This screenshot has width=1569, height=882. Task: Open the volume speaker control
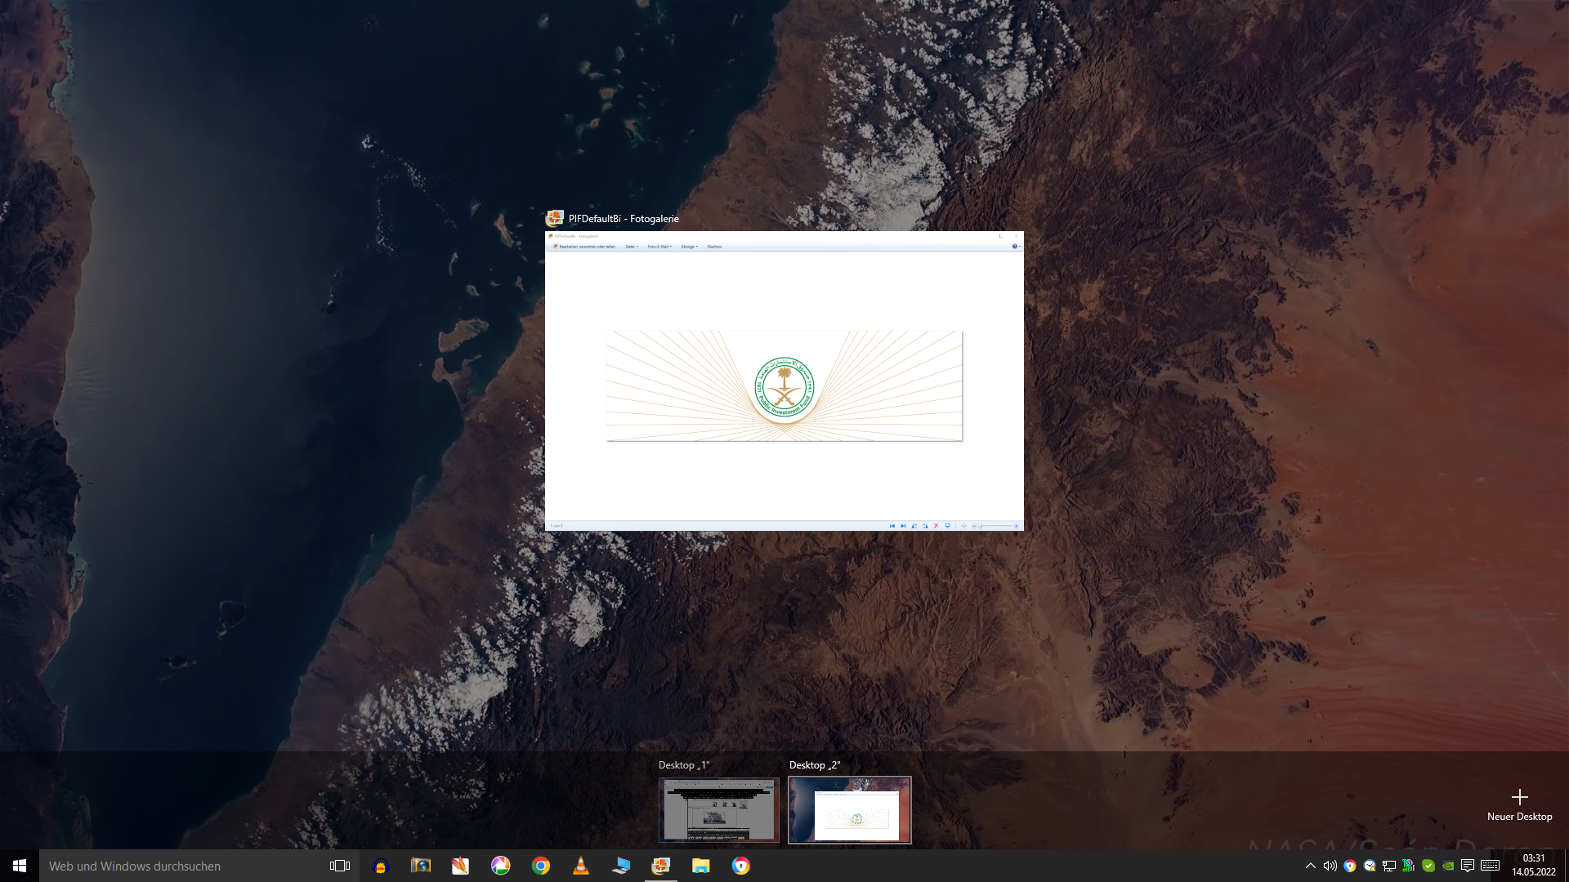click(1330, 866)
